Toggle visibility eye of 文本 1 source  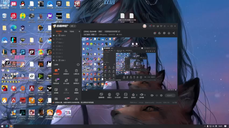click(54, 60)
